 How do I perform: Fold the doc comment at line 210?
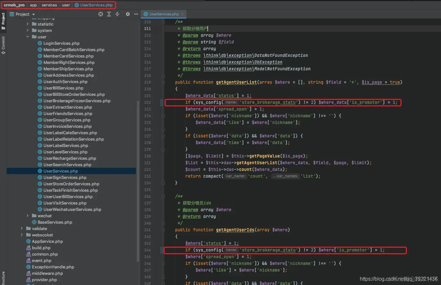(163, 22)
